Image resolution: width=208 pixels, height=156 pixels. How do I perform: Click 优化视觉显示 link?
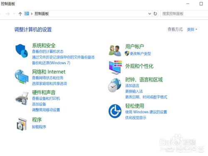point(136,118)
